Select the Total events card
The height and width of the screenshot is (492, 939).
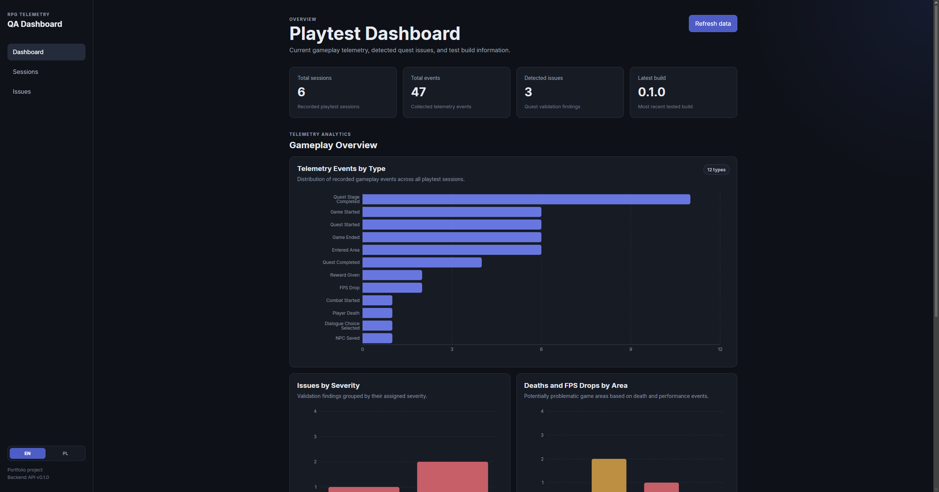(456, 92)
